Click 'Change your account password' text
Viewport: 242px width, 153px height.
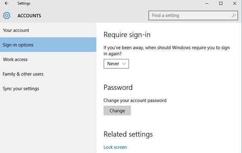pyautogui.click(x=135, y=100)
